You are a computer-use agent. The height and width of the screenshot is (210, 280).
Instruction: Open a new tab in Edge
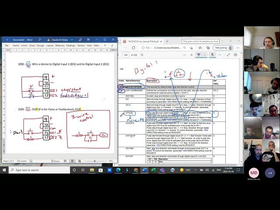coord(167,42)
